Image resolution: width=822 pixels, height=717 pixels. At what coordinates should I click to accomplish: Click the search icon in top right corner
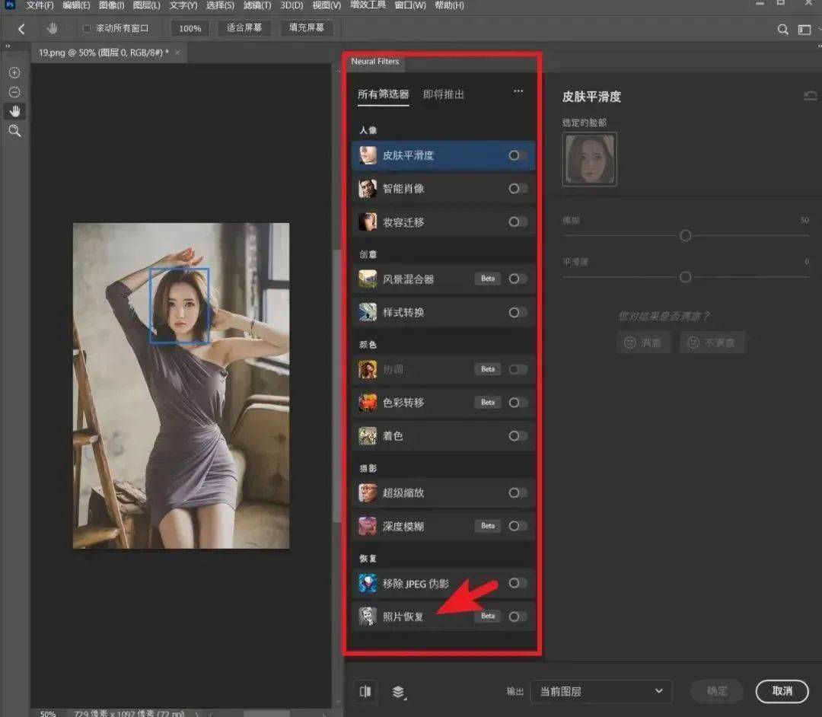coord(782,29)
